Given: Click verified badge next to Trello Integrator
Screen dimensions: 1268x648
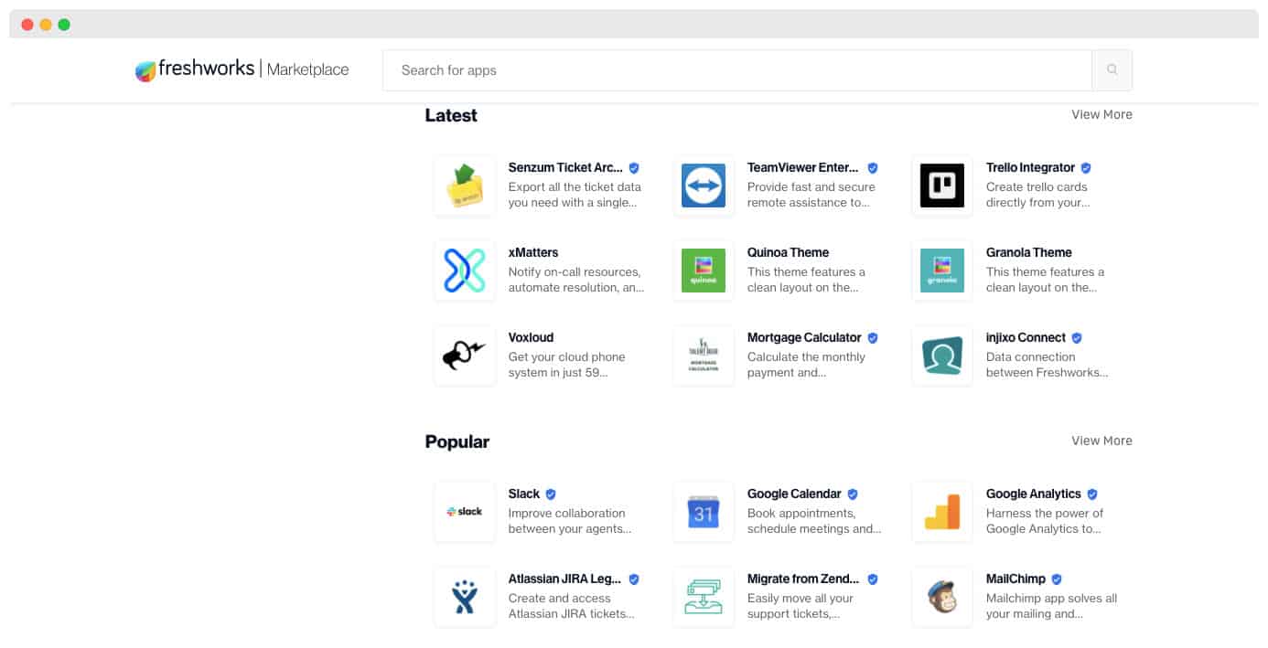Looking at the screenshot, I should (x=1086, y=168).
